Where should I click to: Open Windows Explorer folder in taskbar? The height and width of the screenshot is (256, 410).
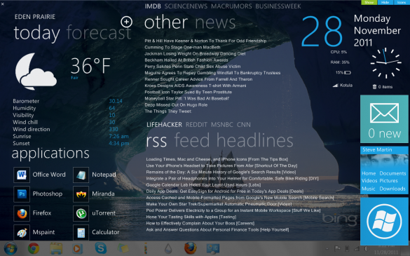[x=56, y=248]
